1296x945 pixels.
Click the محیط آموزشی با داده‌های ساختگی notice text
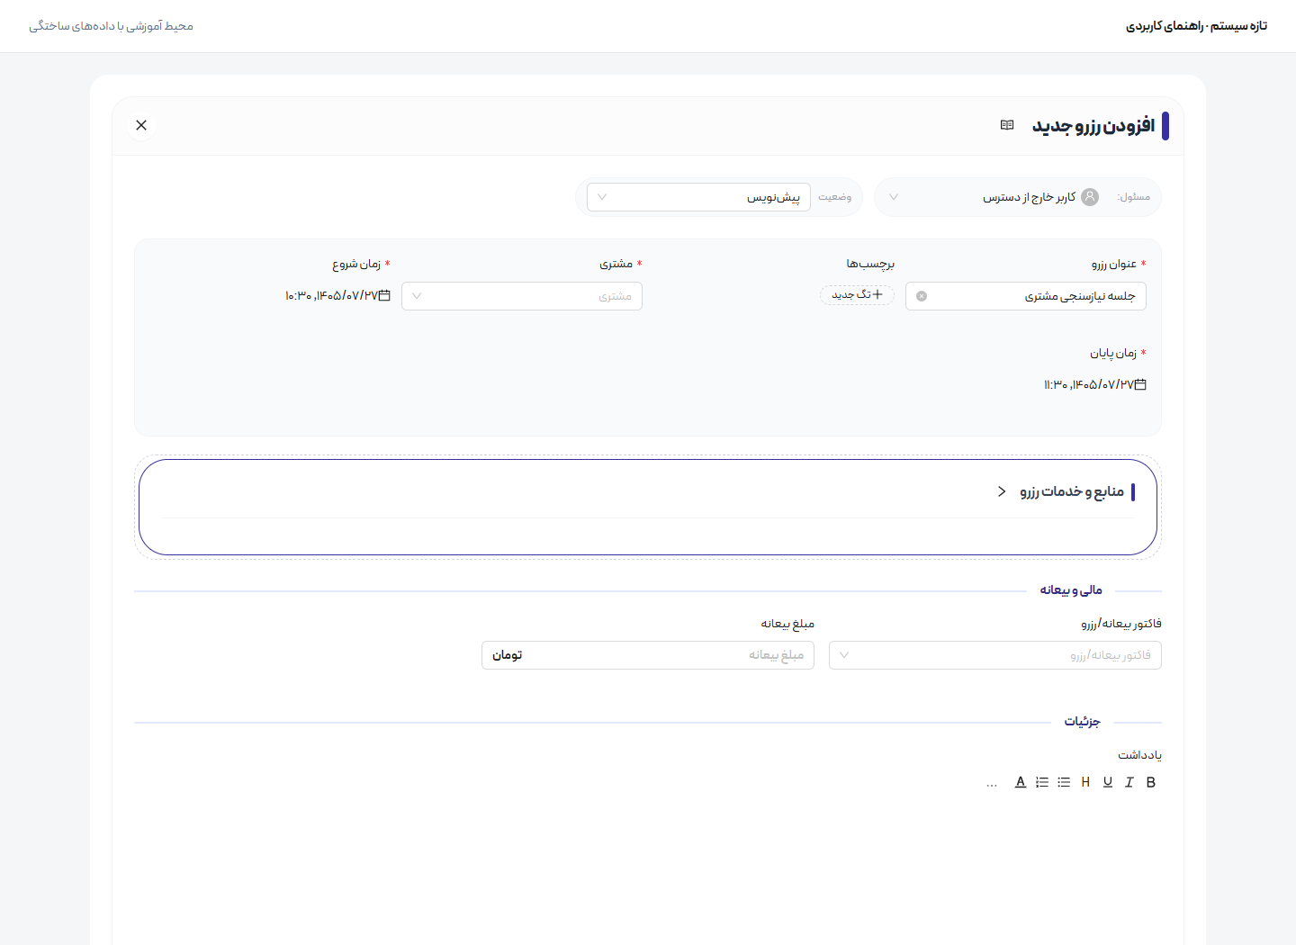click(111, 26)
